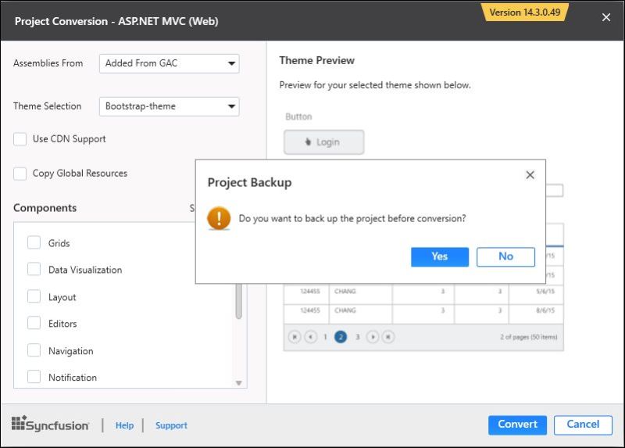Select page 3 in preview pager
The width and height of the screenshot is (625, 448).
[x=358, y=337]
